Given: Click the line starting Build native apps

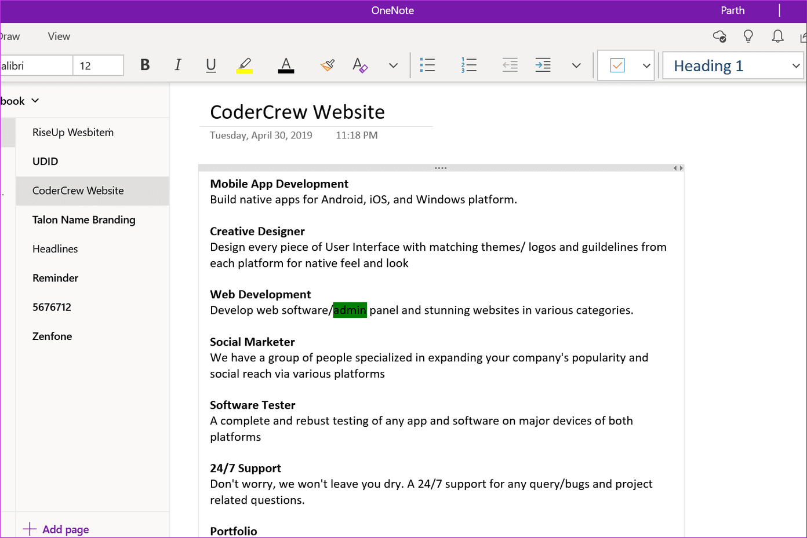Looking at the screenshot, I should (x=363, y=200).
